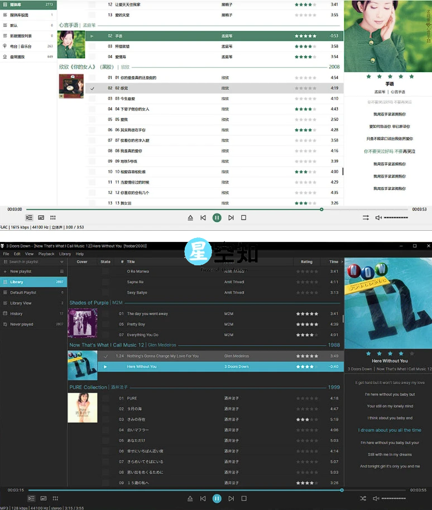The image size is (432, 510).
Task: Skip to next track in the dark-theme player
Action: point(231,498)
